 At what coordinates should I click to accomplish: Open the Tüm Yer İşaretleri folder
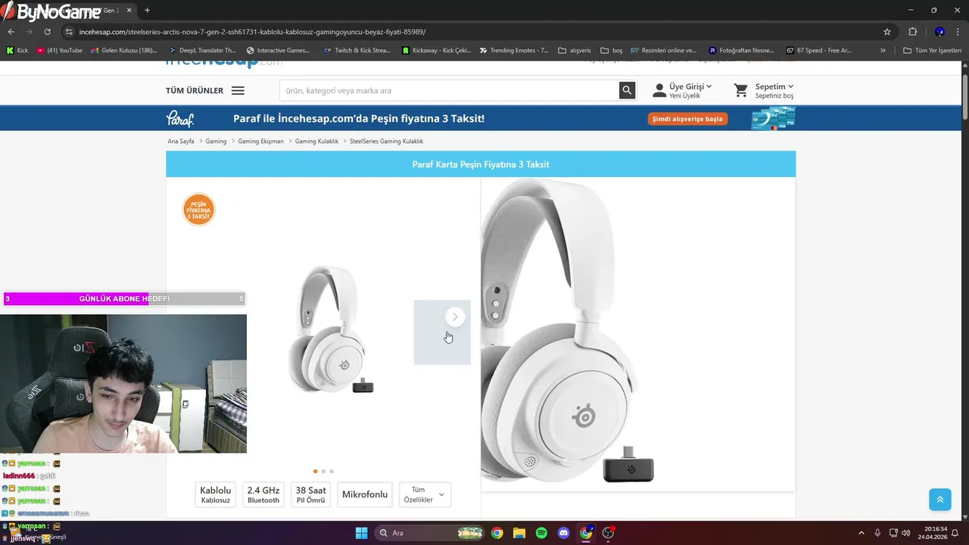pyautogui.click(x=932, y=51)
